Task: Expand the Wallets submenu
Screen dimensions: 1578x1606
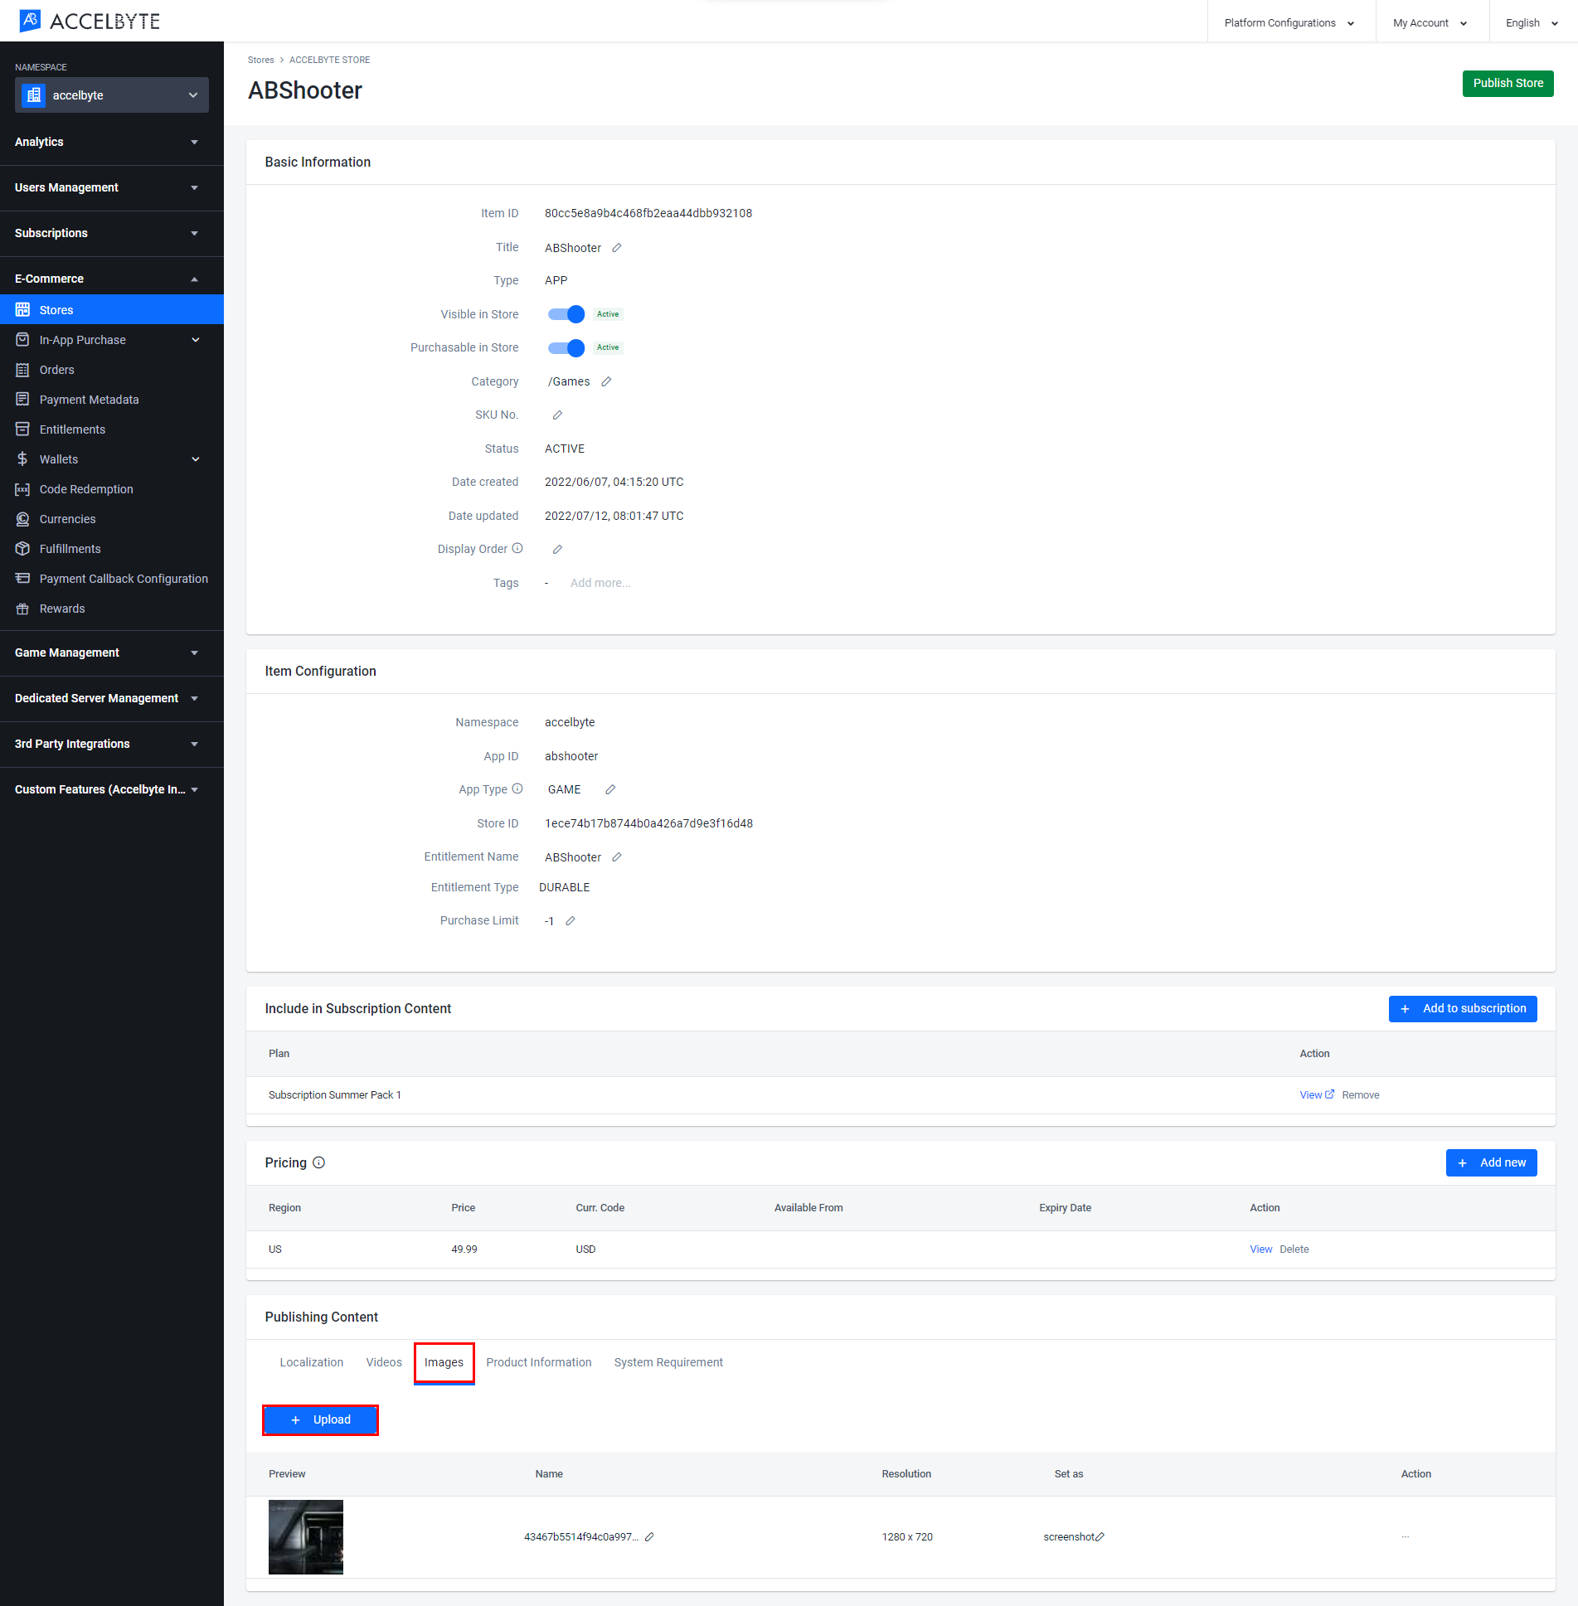Action: point(112,459)
